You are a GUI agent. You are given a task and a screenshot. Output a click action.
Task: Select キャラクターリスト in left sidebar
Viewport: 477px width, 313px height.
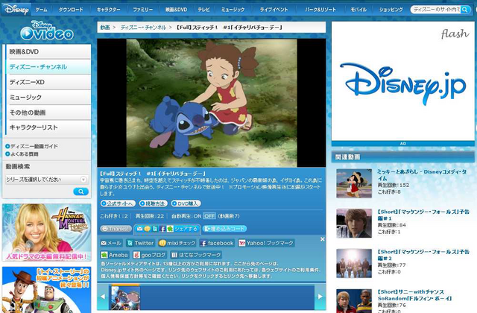(x=48, y=127)
